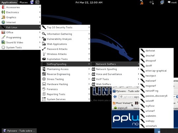Click the Sound & Video icon
Image resolution: width=178 pixels, height=133 pixels.
click(3, 42)
